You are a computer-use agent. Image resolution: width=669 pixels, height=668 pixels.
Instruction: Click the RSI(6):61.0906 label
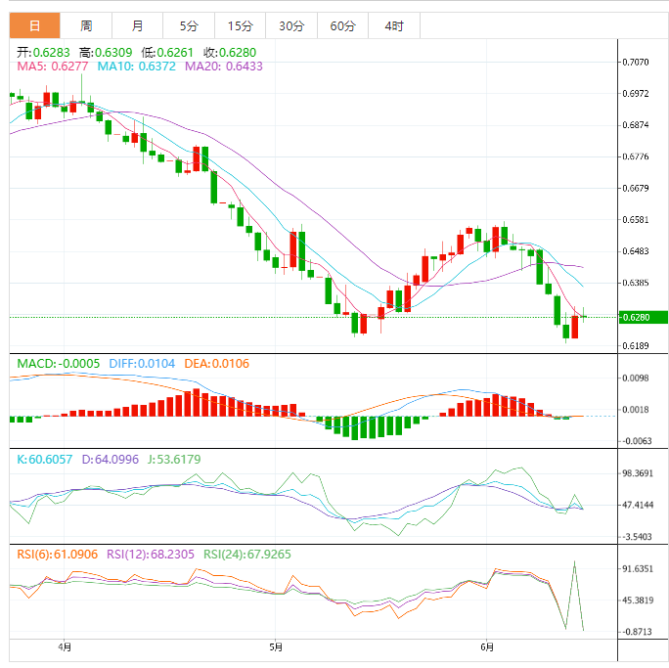tap(57, 555)
